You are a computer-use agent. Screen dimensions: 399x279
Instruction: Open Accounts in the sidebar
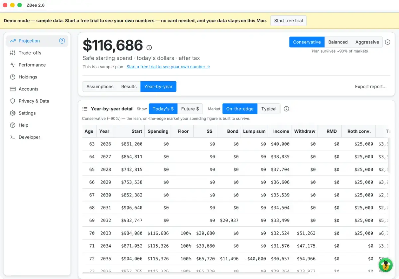37,89
